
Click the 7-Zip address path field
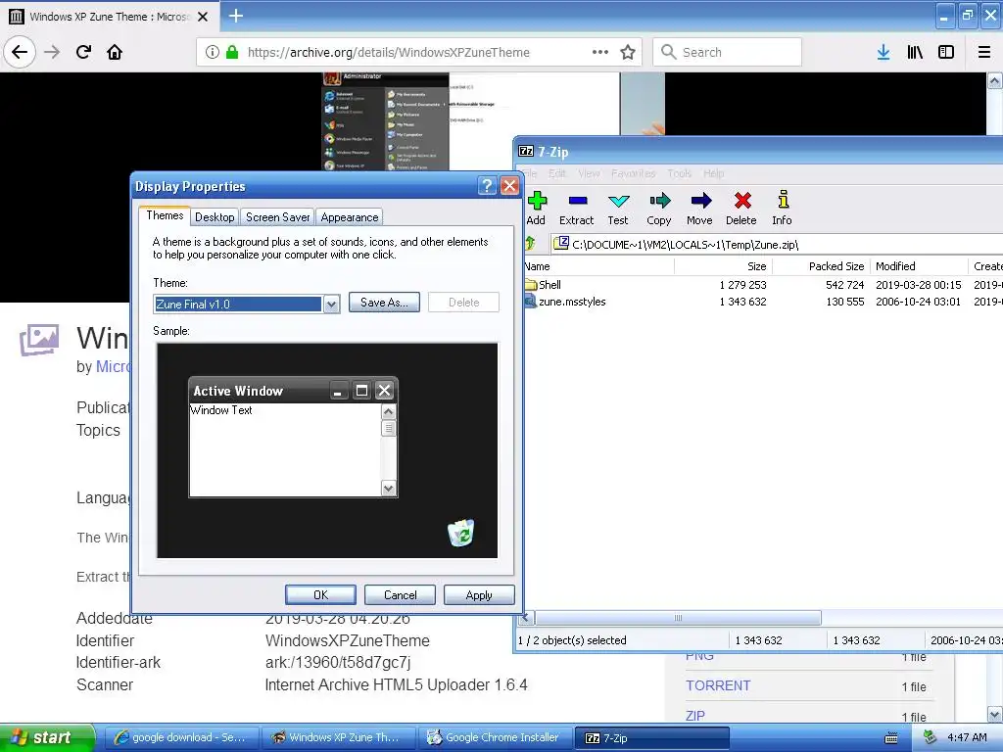pos(777,244)
